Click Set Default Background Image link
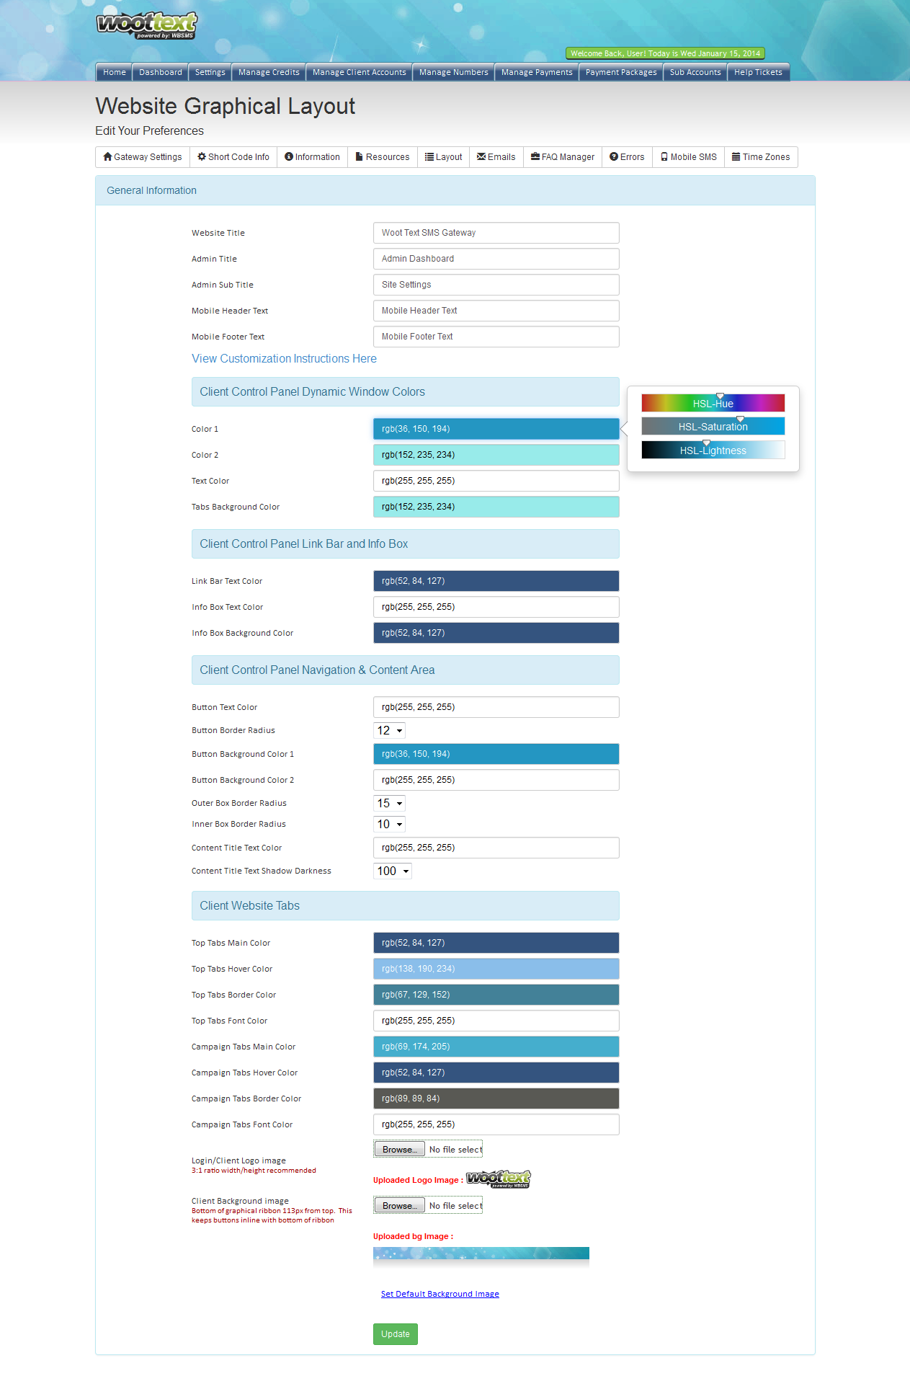The image size is (910, 1376). pyautogui.click(x=440, y=1294)
